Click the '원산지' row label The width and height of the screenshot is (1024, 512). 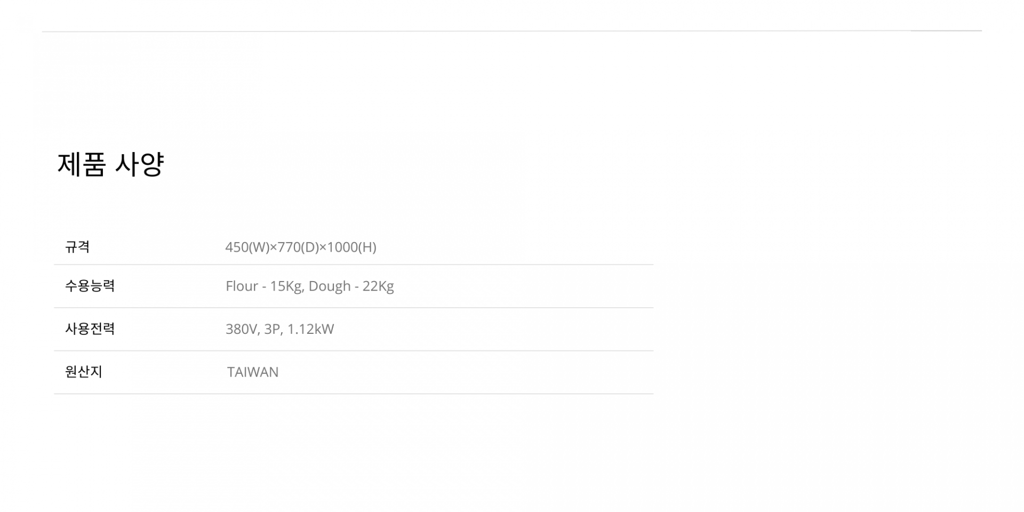click(84, 372)
